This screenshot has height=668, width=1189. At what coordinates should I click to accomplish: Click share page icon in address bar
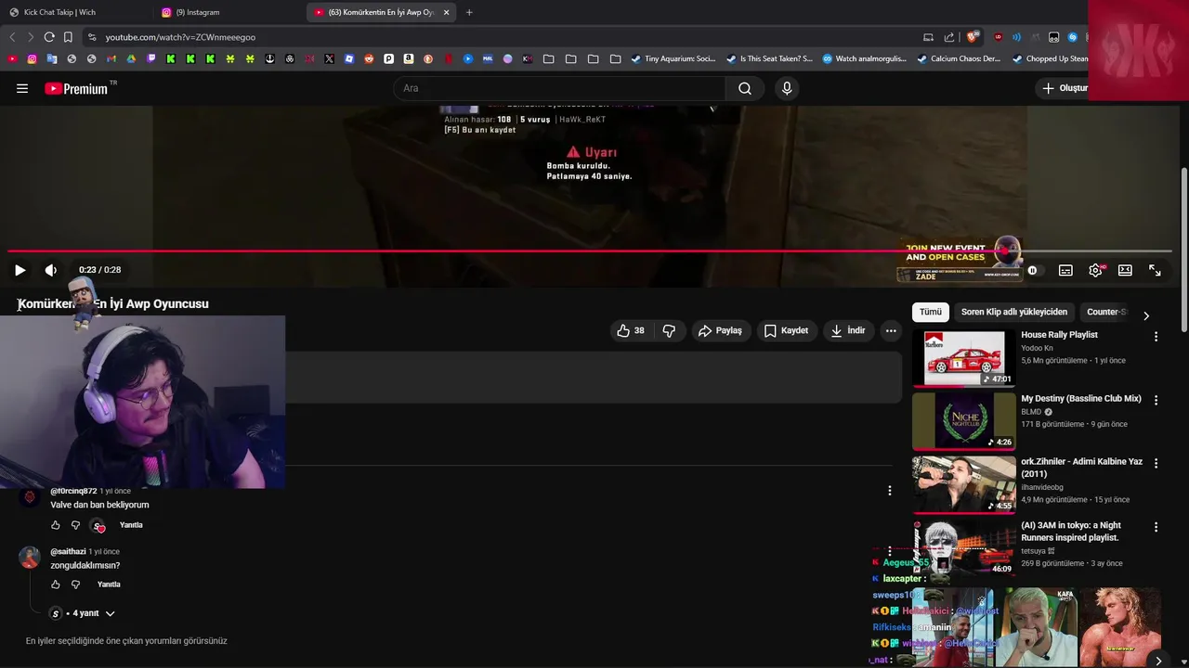tap(948, 37)
